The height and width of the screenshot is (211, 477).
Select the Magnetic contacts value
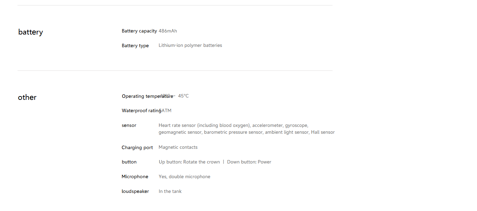point(178,147)
